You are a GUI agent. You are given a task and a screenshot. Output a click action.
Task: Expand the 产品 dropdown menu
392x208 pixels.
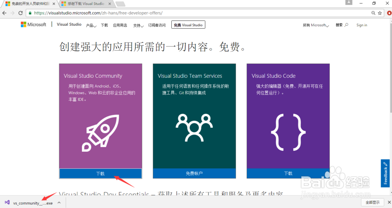point(91,25)
